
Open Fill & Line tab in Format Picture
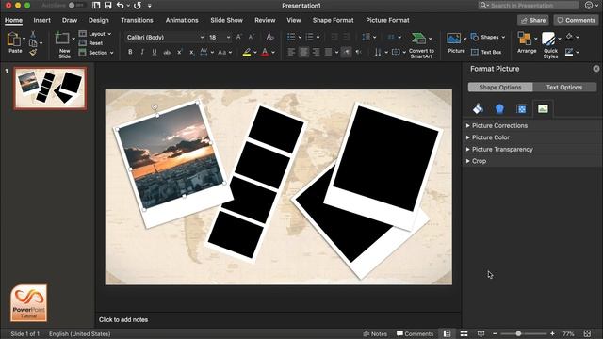[478, 109]
